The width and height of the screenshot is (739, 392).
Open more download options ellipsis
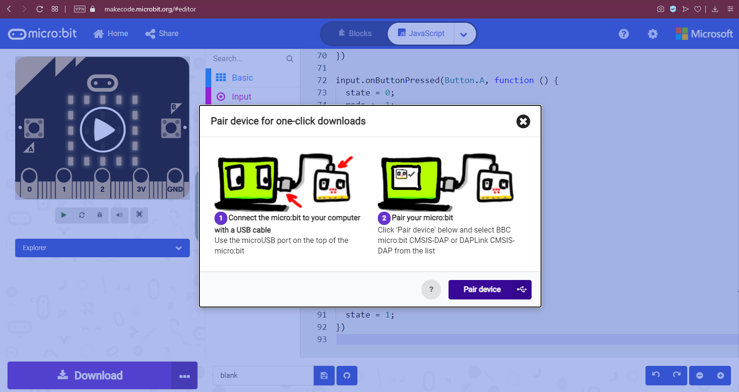[x=185, y=376]
